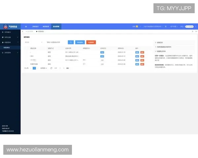Toggle the white pill switch in header
198x158 pixels.
tap(189, 26)
